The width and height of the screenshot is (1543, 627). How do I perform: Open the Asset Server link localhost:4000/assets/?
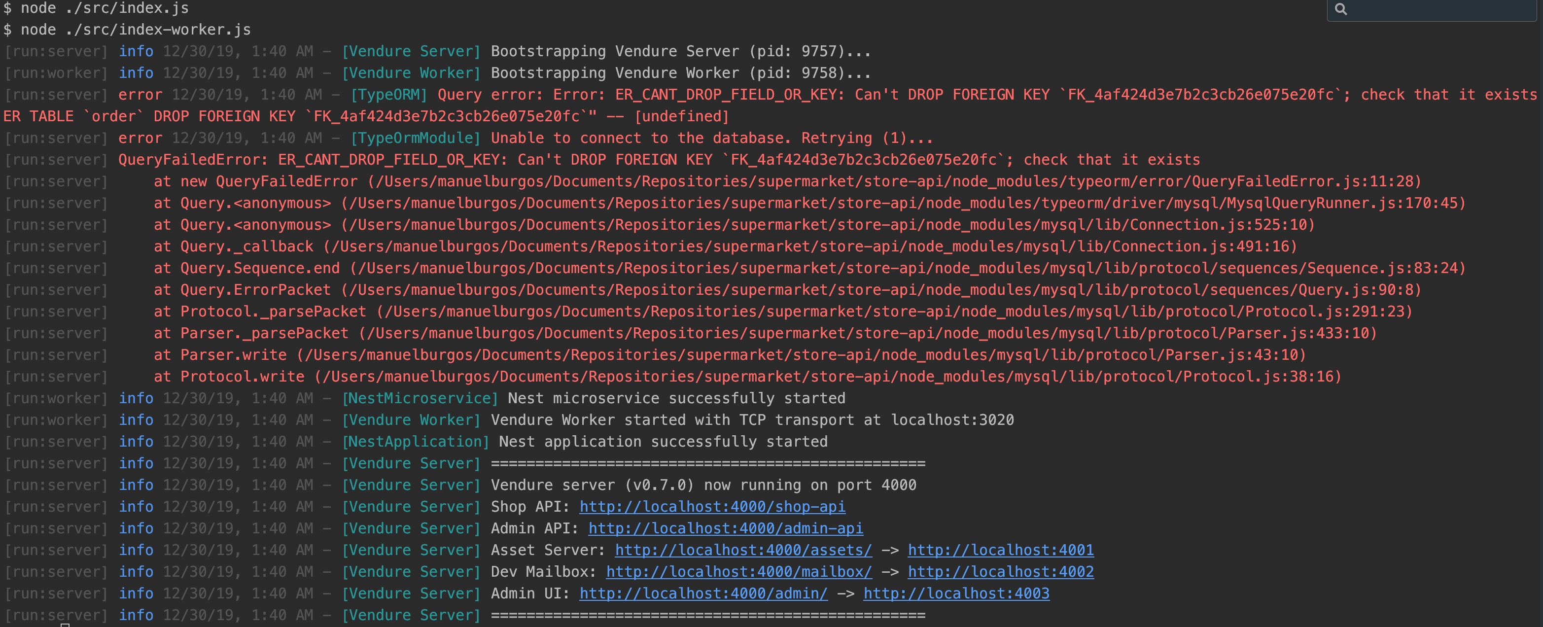coord(743,550)
